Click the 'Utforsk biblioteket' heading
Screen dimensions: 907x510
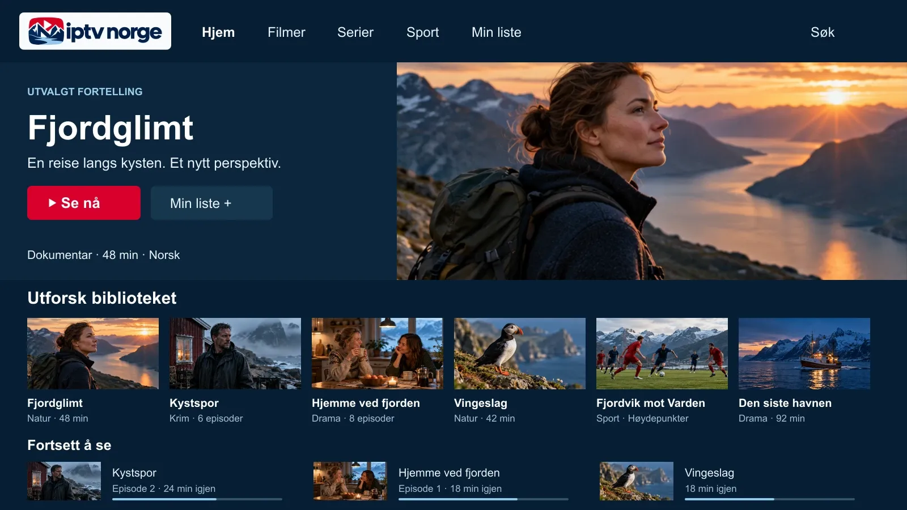click(x=102, y=298)
